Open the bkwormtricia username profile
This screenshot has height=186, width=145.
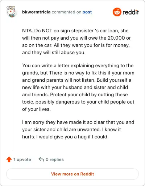pyautogui.click(x=36, y=12)
